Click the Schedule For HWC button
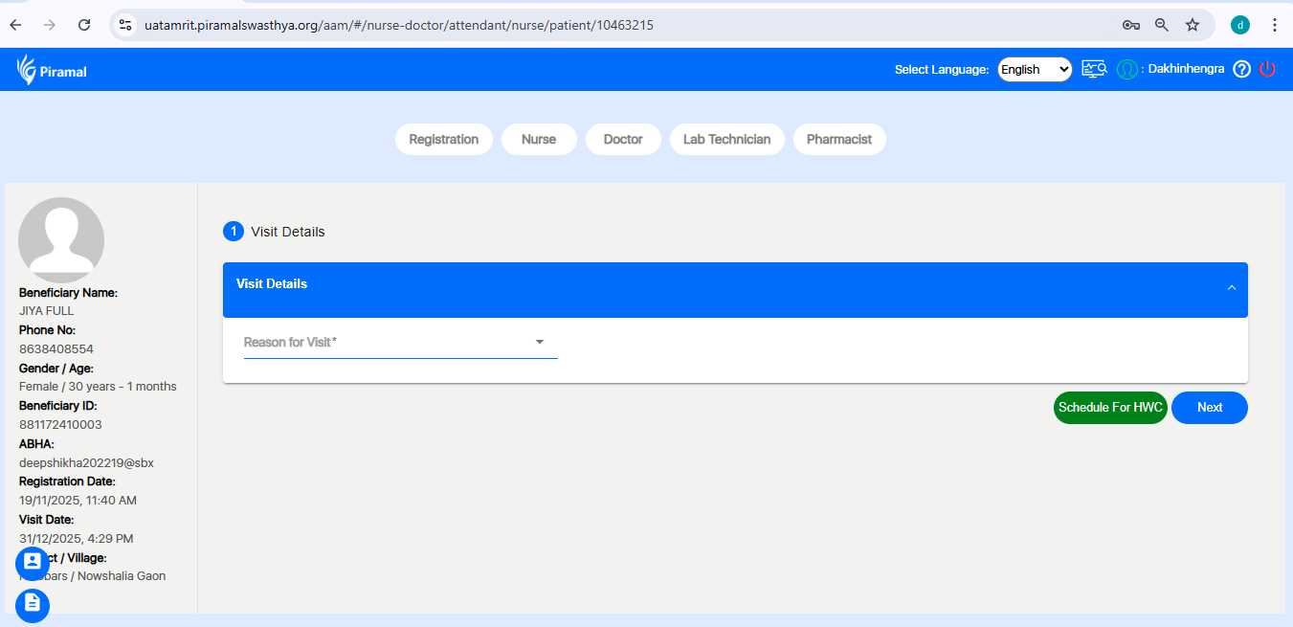The image size is (1293, 627). (1109, 408)
